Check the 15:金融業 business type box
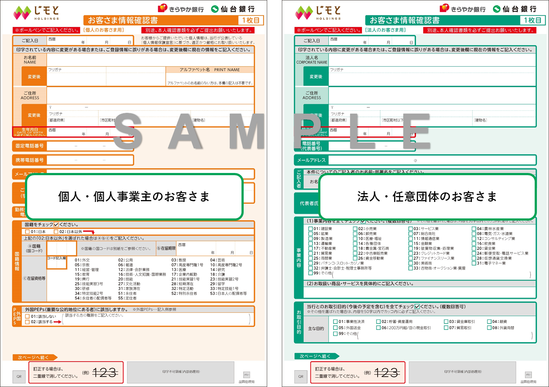 pyautogui.click(x=411, y=244)
